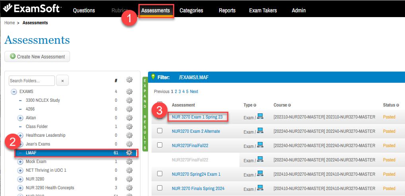Open gear settings for NUR 3290 Health Concepts
This screenshot has width=405, height=196.
129,188
